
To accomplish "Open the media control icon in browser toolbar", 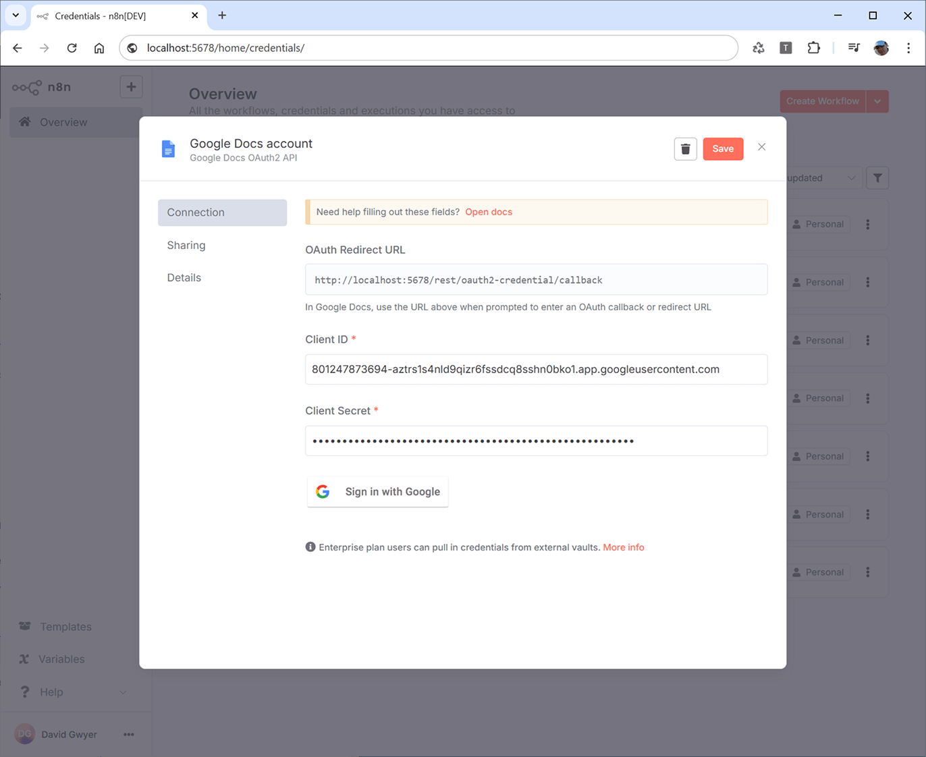I will (854, 48).
